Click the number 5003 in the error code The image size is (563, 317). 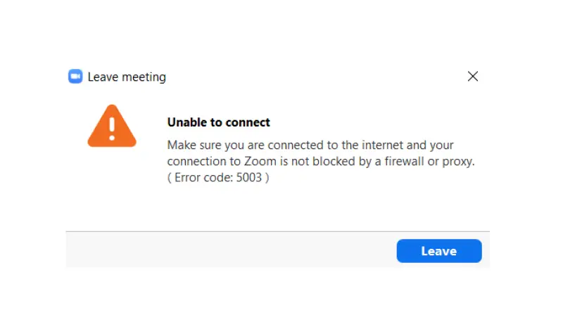pyautogui.click(x=249, y=178)
